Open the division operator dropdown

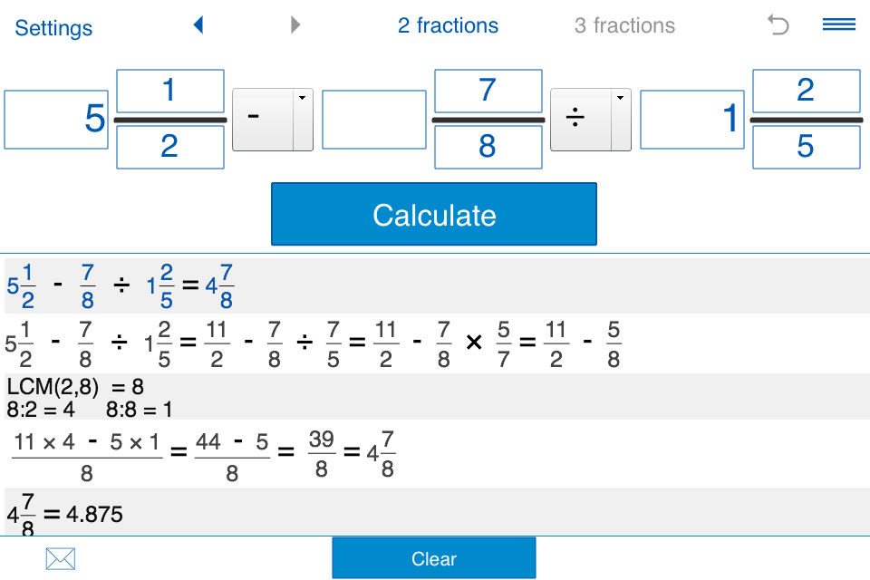(x=591, y=120)
